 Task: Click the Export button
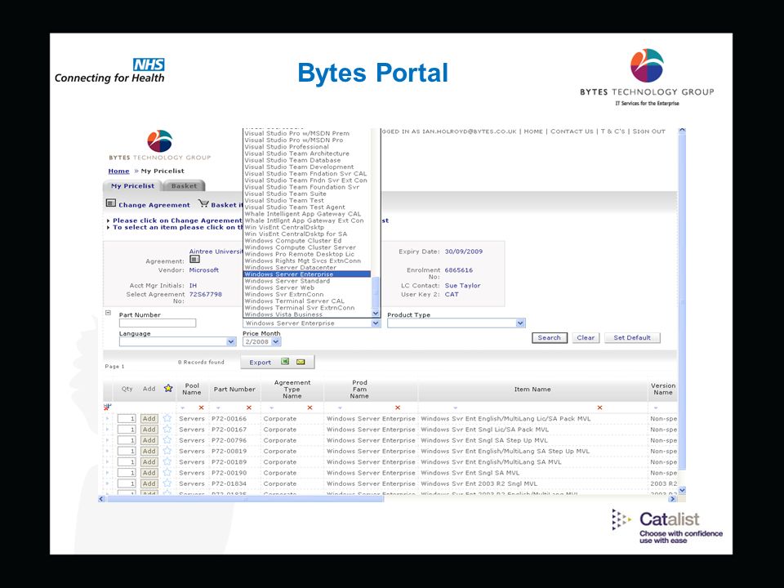pos(260,362)
